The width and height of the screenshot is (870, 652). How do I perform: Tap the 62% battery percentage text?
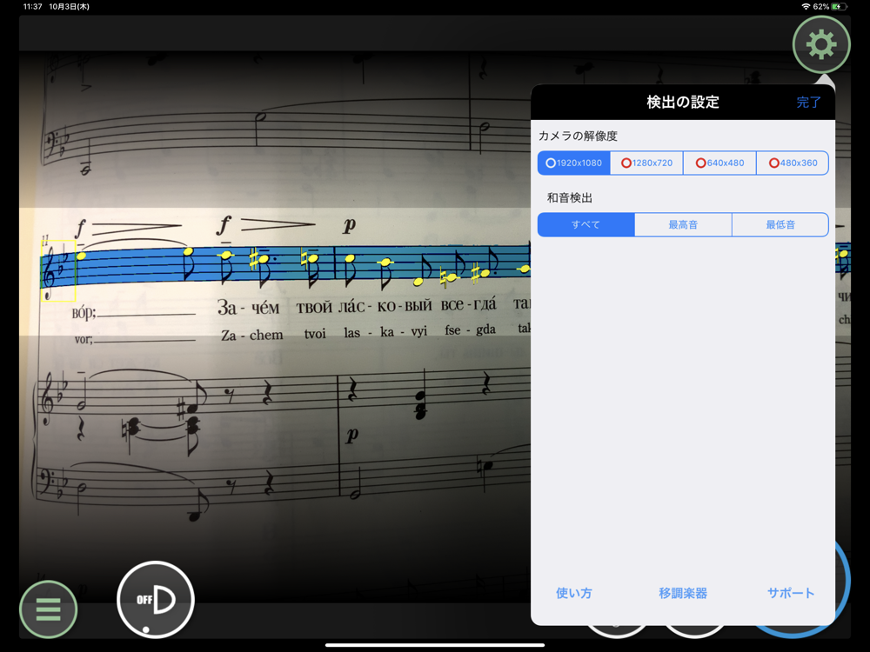(820, 7)
